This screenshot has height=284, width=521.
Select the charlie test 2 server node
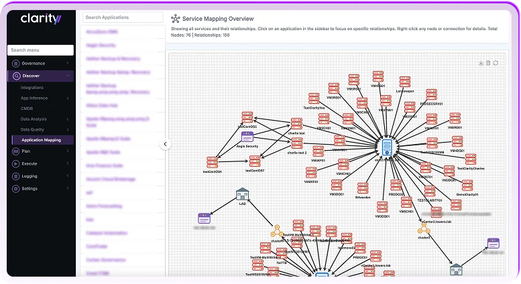296,143
